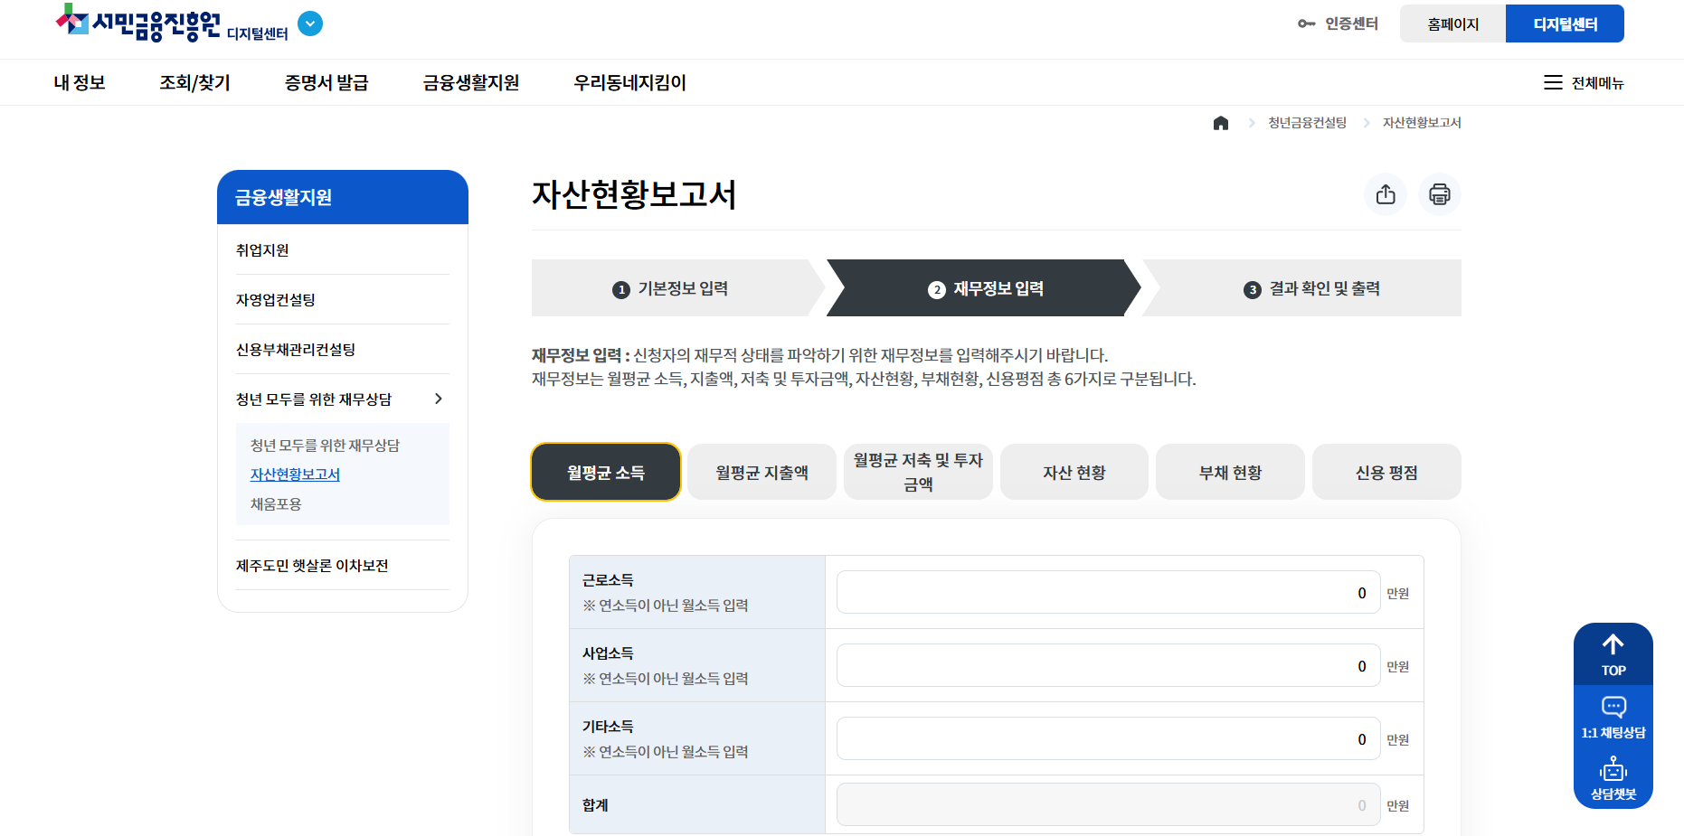The width and height of the screenshot is (1684, 836).
Task: Launch 상담챗봇 robot icon
Action: [1613, 773]
